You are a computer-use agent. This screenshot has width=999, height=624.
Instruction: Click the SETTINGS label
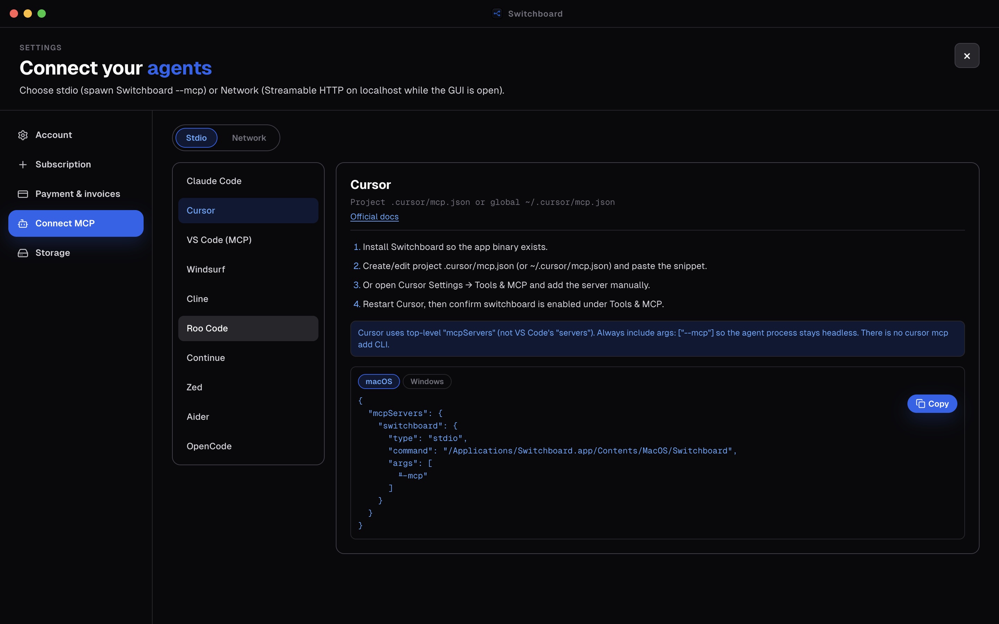[41, 48]
